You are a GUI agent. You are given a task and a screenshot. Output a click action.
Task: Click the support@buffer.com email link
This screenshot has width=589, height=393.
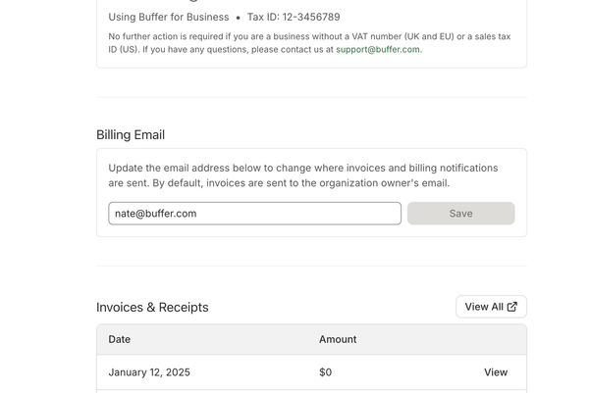pyautogui.click(x=378, y=49)
